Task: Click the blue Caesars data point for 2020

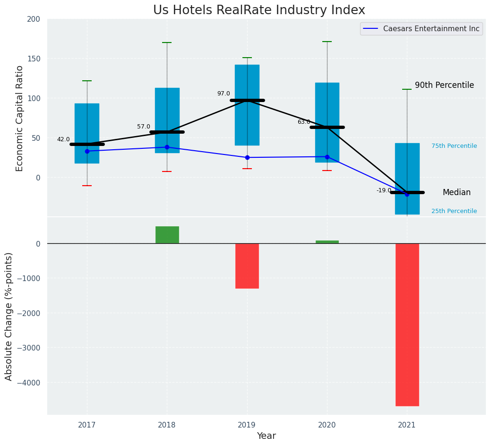Action: tap(327, 157)
